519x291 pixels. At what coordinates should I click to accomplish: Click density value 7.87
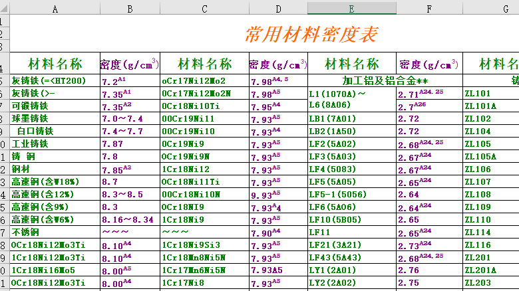(x=130, y=144)
